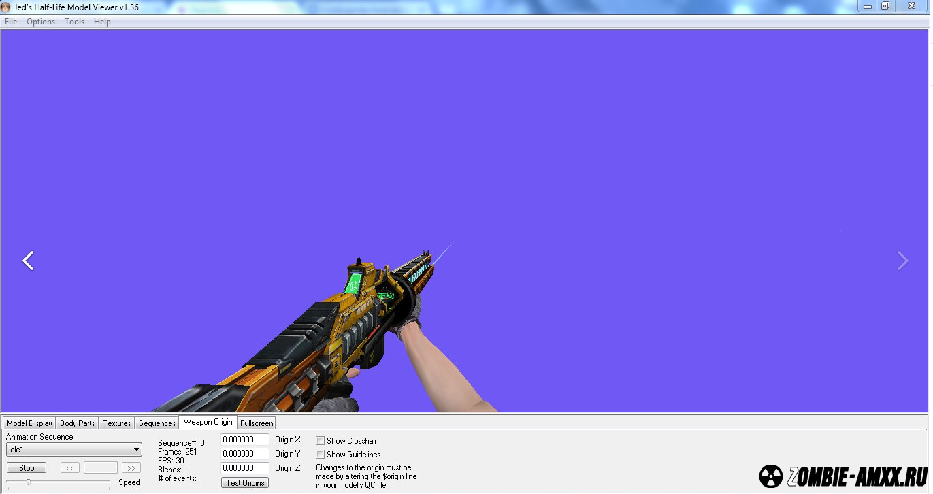Image resolution: width=933 pixels, height=494 pixels.
Task: Click the '# of events: 1' text
Action: (180, 478)
